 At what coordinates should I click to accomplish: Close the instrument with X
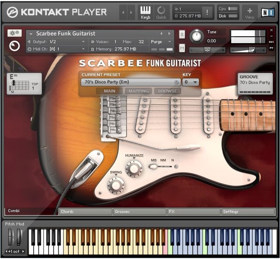pos(271,30)
